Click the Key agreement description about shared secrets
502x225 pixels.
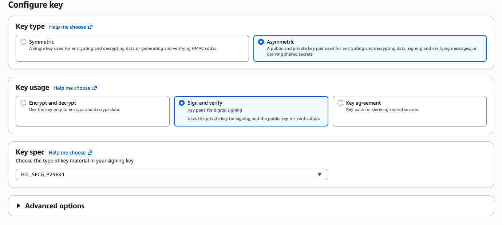pyautogui.click(x=382, y=109)
